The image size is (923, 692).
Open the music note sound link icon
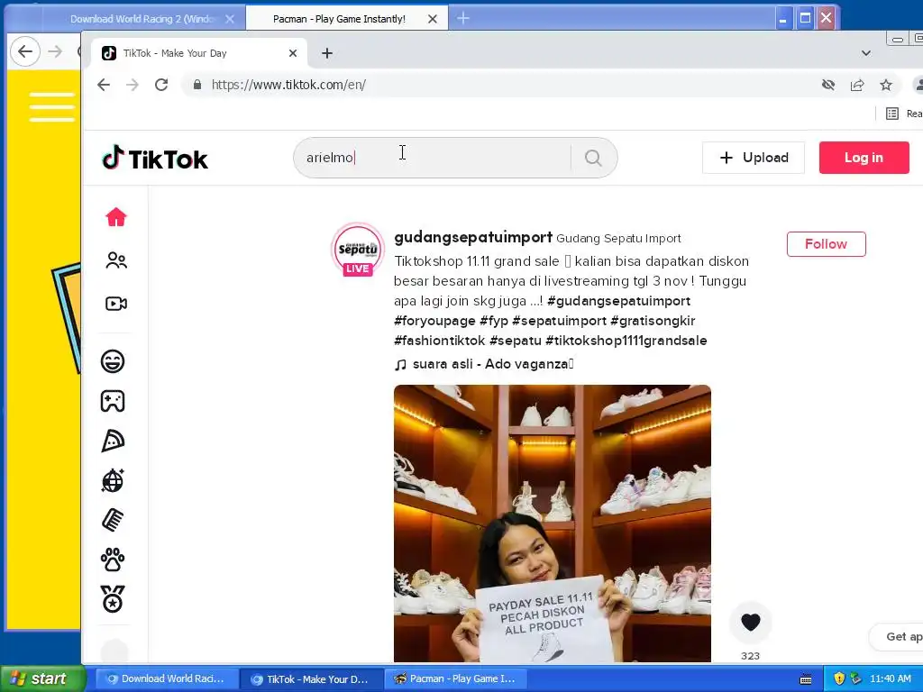tap(400, 365)
